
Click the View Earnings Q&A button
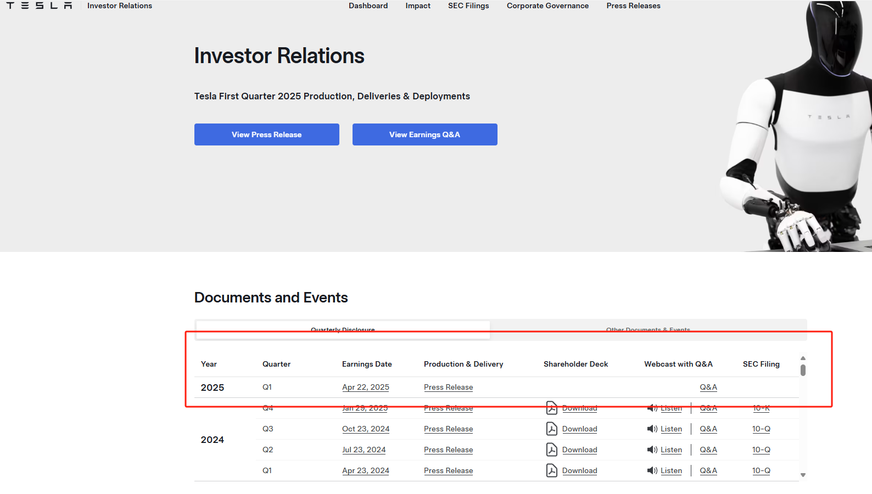(425, 134)
